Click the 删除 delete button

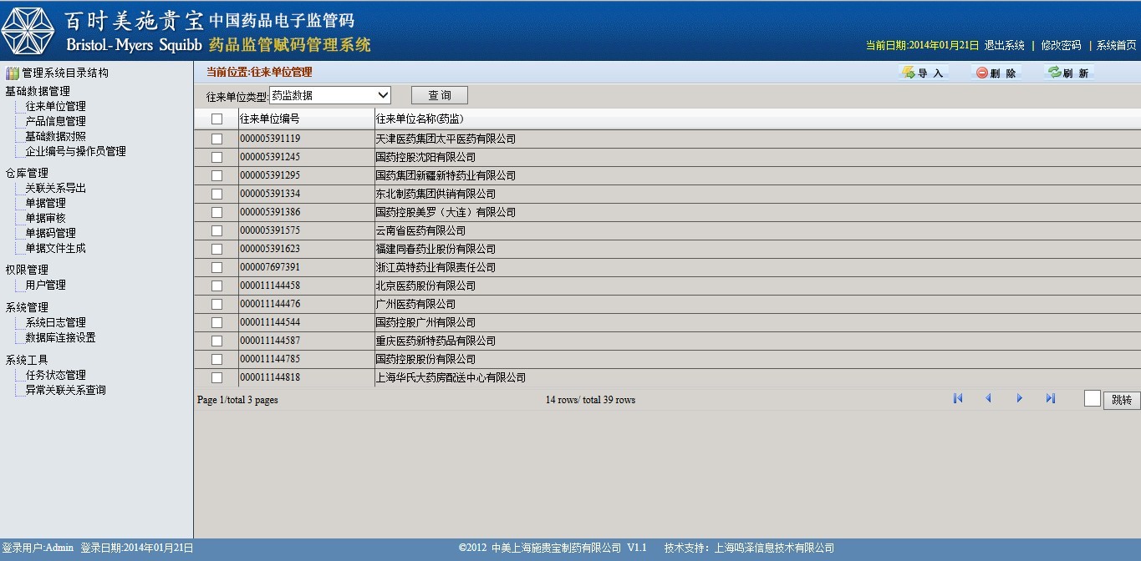pyautogui.click(x=996, y=73)
